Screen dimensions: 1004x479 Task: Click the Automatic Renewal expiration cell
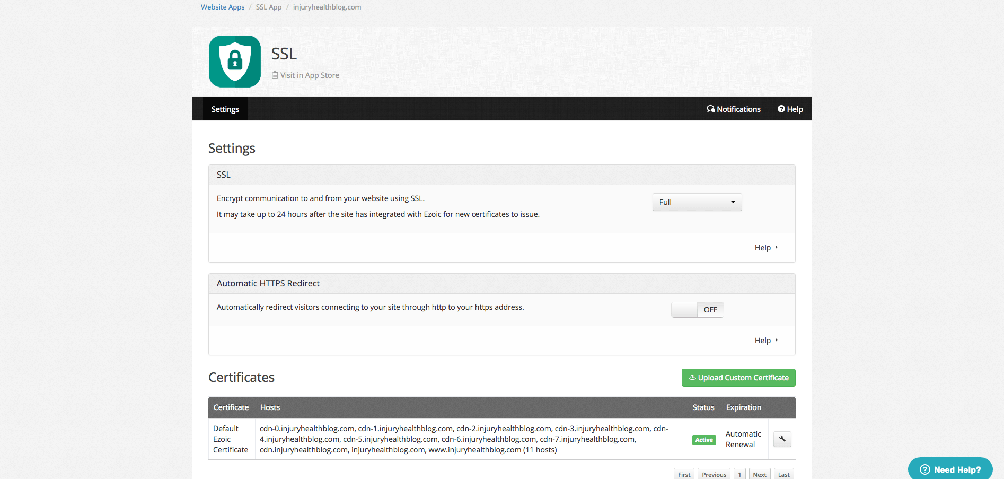744,439
